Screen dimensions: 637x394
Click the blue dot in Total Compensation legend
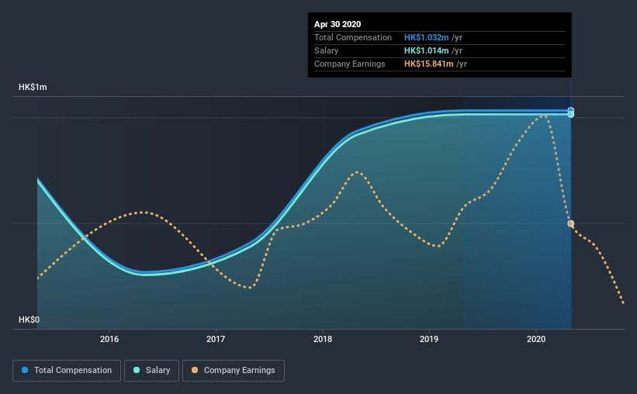[25, 370]
